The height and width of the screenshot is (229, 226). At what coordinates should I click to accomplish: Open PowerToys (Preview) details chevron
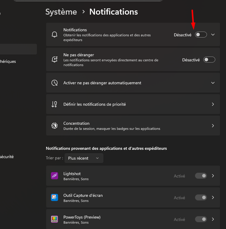[x=213, y=219]
